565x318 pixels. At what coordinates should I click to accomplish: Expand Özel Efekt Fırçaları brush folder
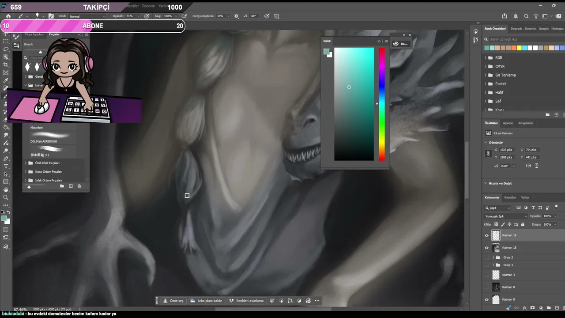tap(26, 163)
